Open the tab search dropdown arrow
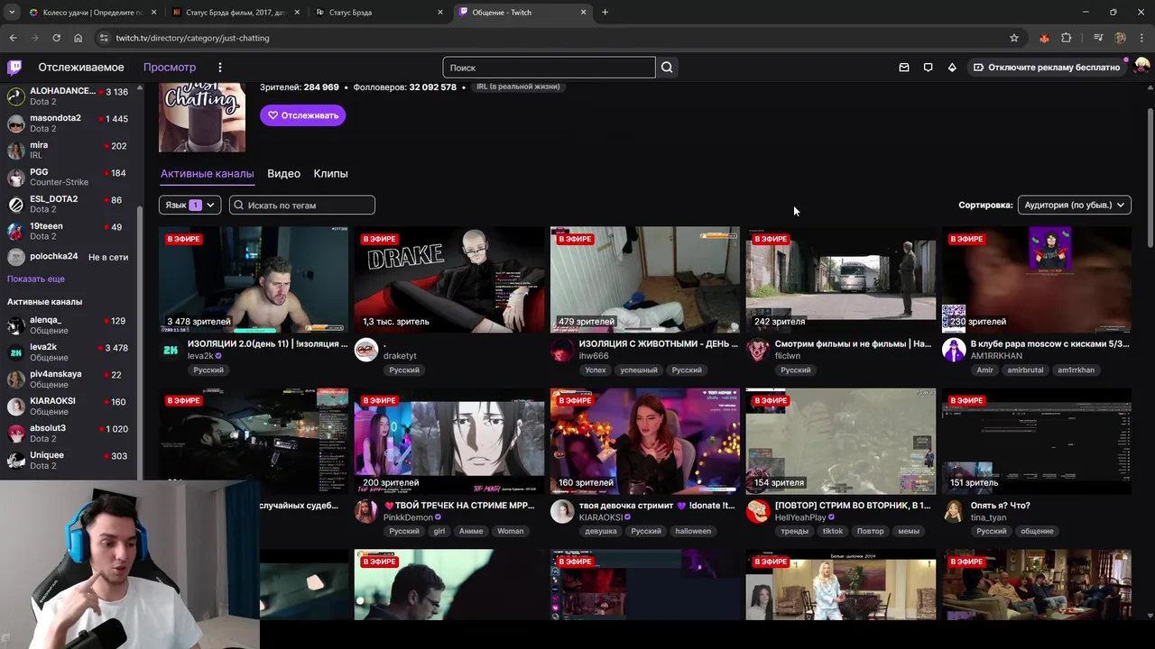1155x649 pixels. 12,13
